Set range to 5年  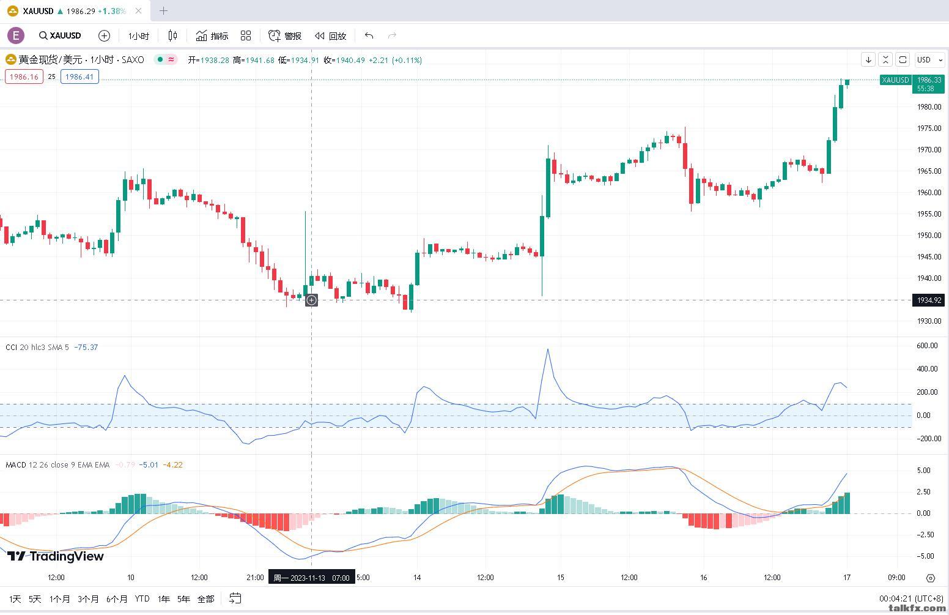coord(183,598)
